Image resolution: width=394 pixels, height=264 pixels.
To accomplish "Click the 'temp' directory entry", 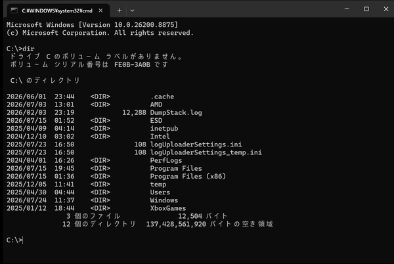I will point(158,185).
